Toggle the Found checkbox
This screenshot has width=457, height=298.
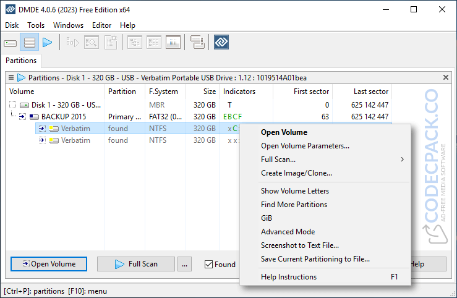click(x=208, y=264)
